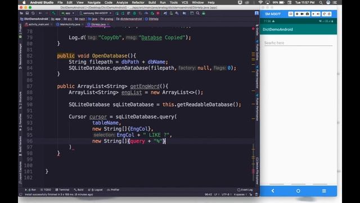Click the user avatar icon in toolbar corner
The image size is (360, 203).
(256, 14)
